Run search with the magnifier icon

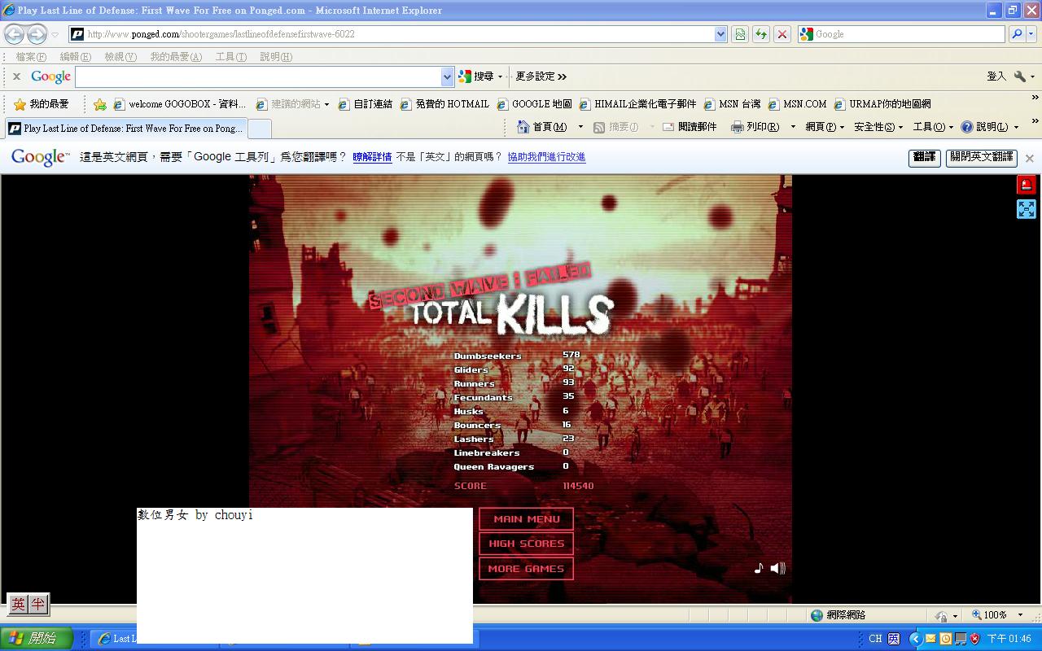1016,34
